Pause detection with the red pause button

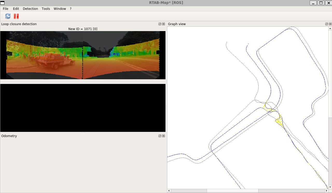16,16
